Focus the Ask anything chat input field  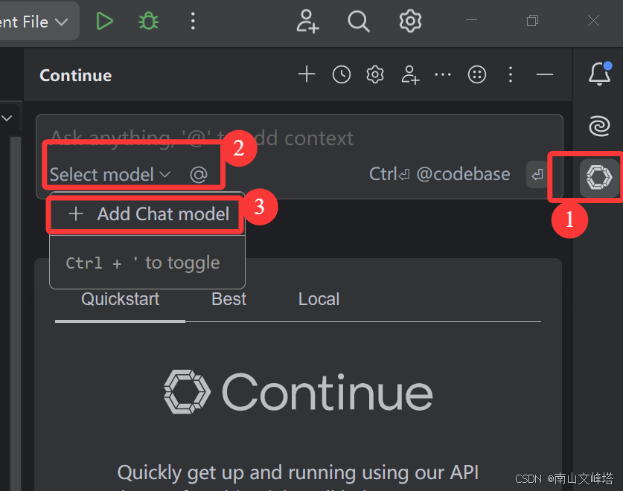[299, 138]
